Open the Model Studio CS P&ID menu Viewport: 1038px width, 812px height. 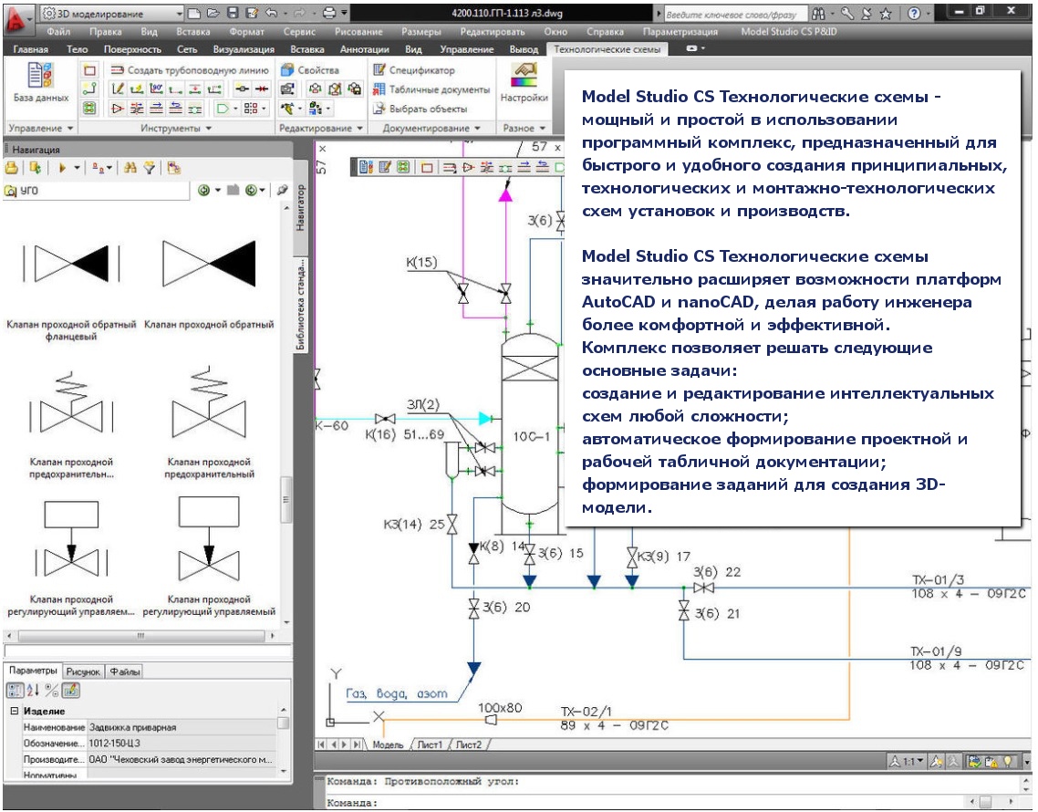click(x=788, y=31)
